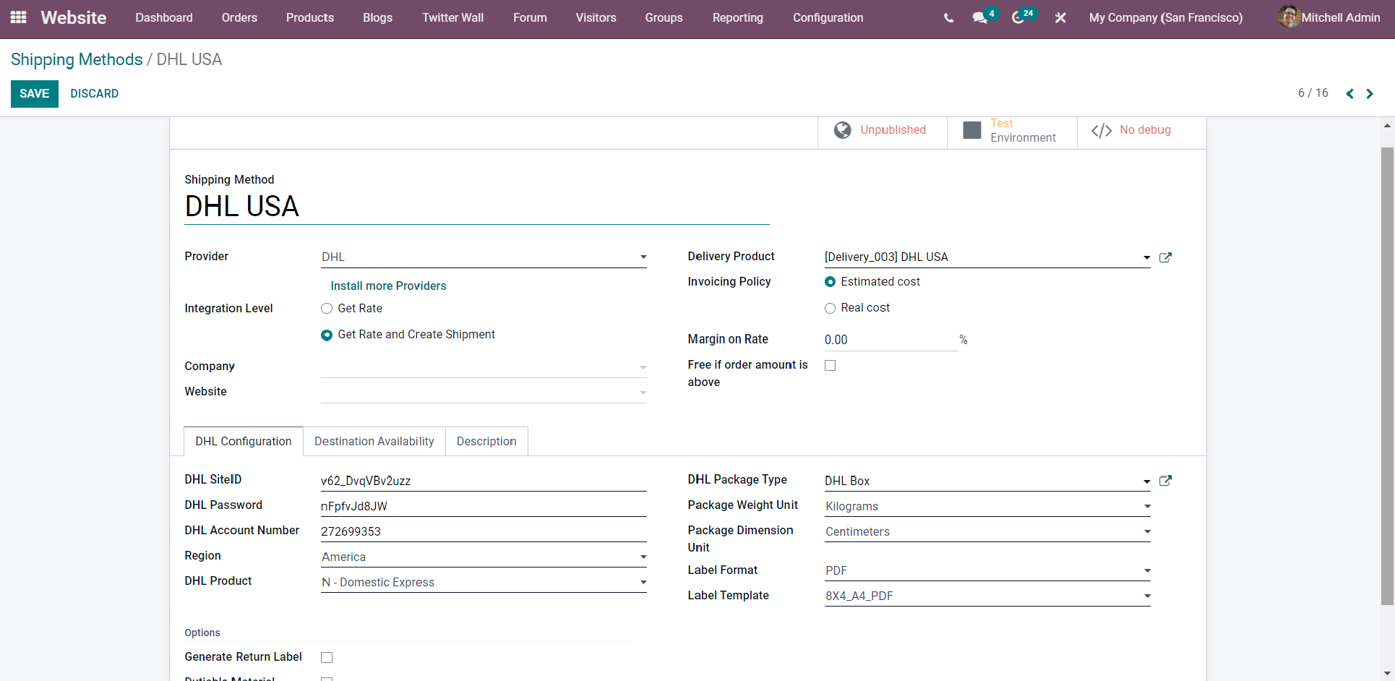Viewport: 1395px width, 681px height.
Task: Open the activities clock icon
Action: [1018, 17]
